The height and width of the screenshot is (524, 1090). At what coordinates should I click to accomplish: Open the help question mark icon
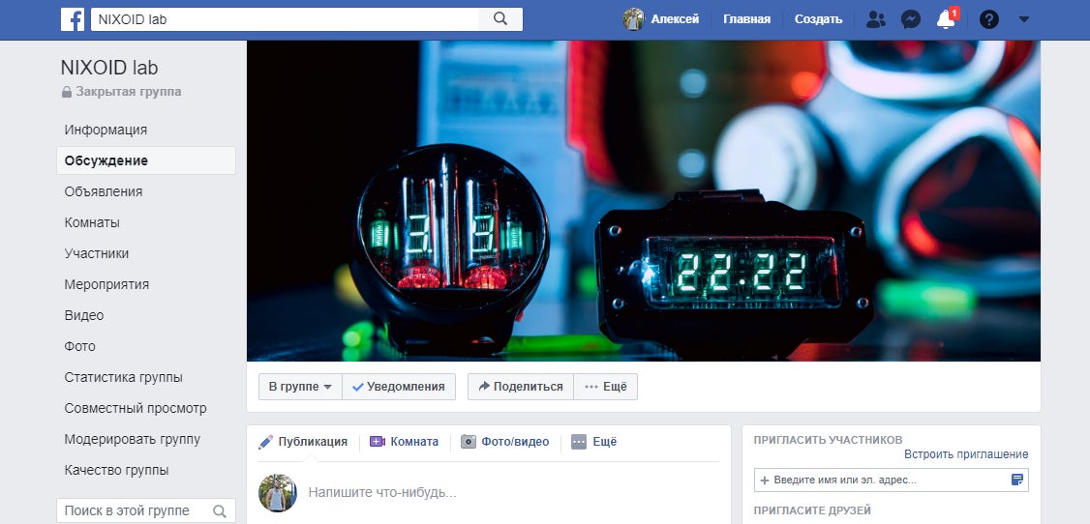click(x=988, y=19)
